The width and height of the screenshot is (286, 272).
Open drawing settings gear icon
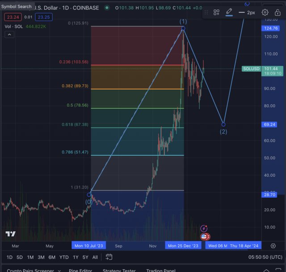pyautogui.click(x=265, y=13)
